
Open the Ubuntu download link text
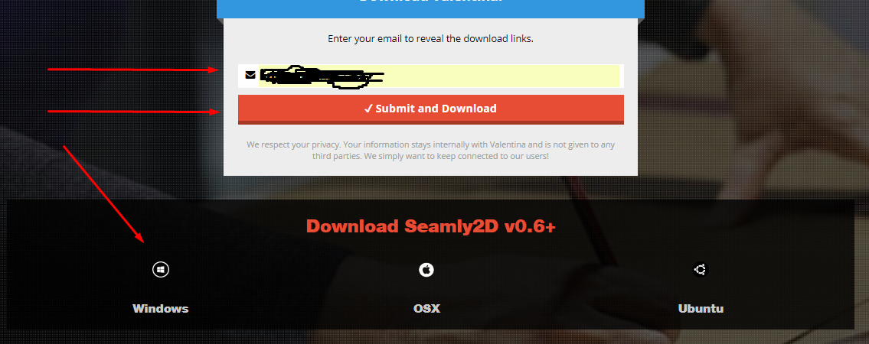click(701, 309)
